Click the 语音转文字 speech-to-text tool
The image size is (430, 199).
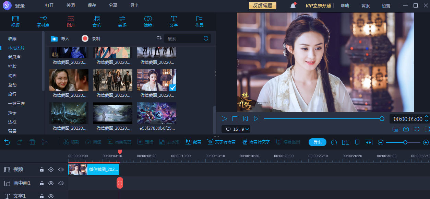tap(256, 142)
